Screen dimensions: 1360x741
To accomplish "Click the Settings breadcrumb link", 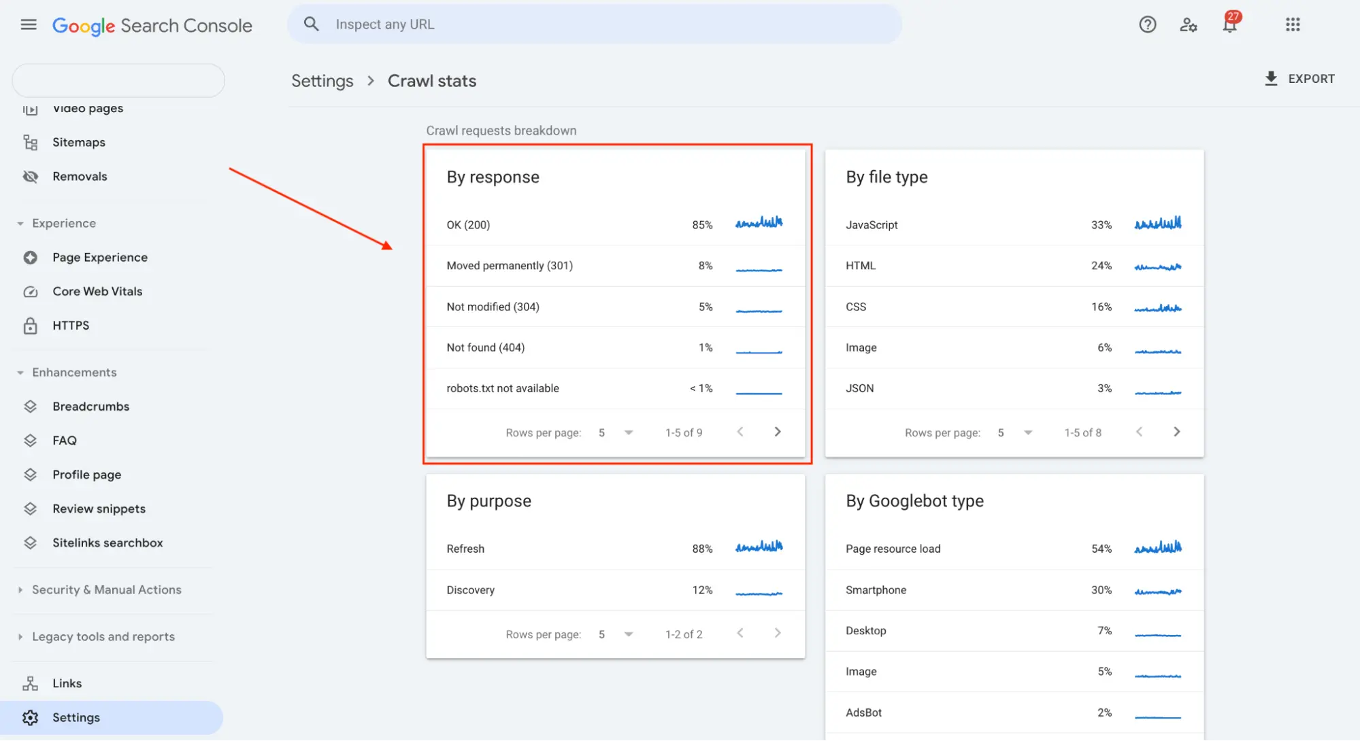I will pyautogui.click(x=322, y=81).
